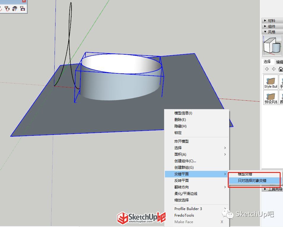Image resolution: width=283 pixels, height=227 pixels.
Task: Choose 缩放选择 from context menu
Action: point(197,200)
